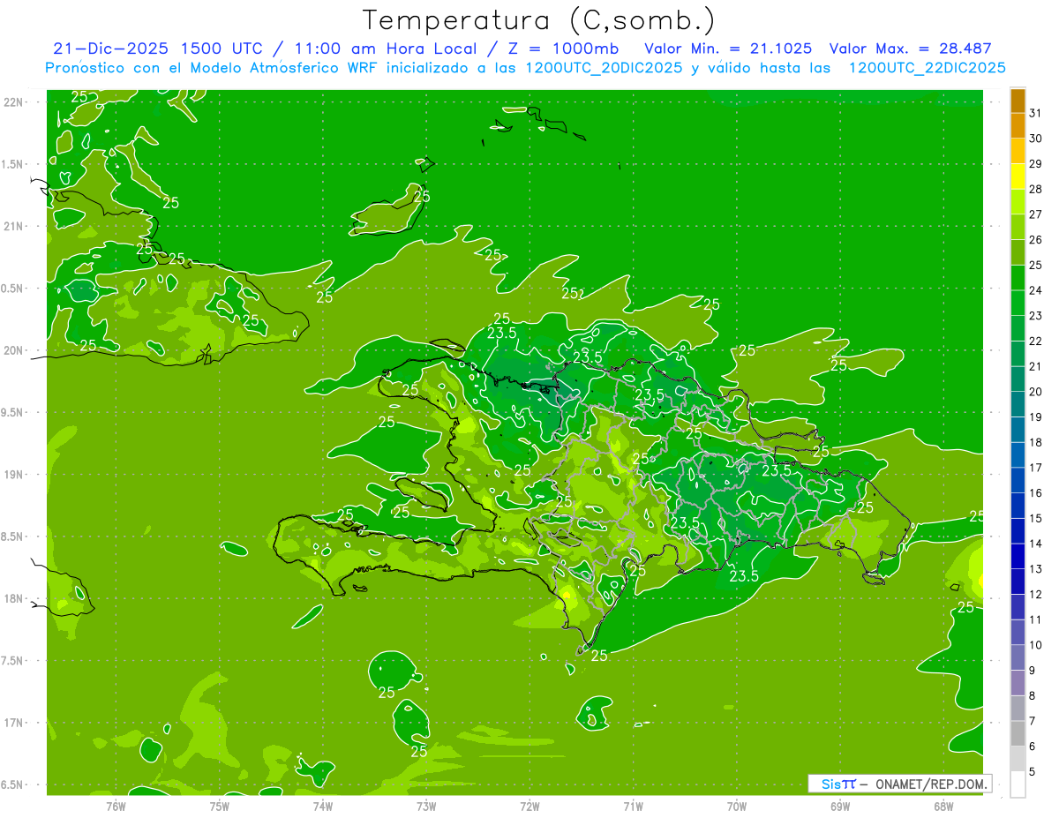Click the "73W" longitude axis label

426,806
